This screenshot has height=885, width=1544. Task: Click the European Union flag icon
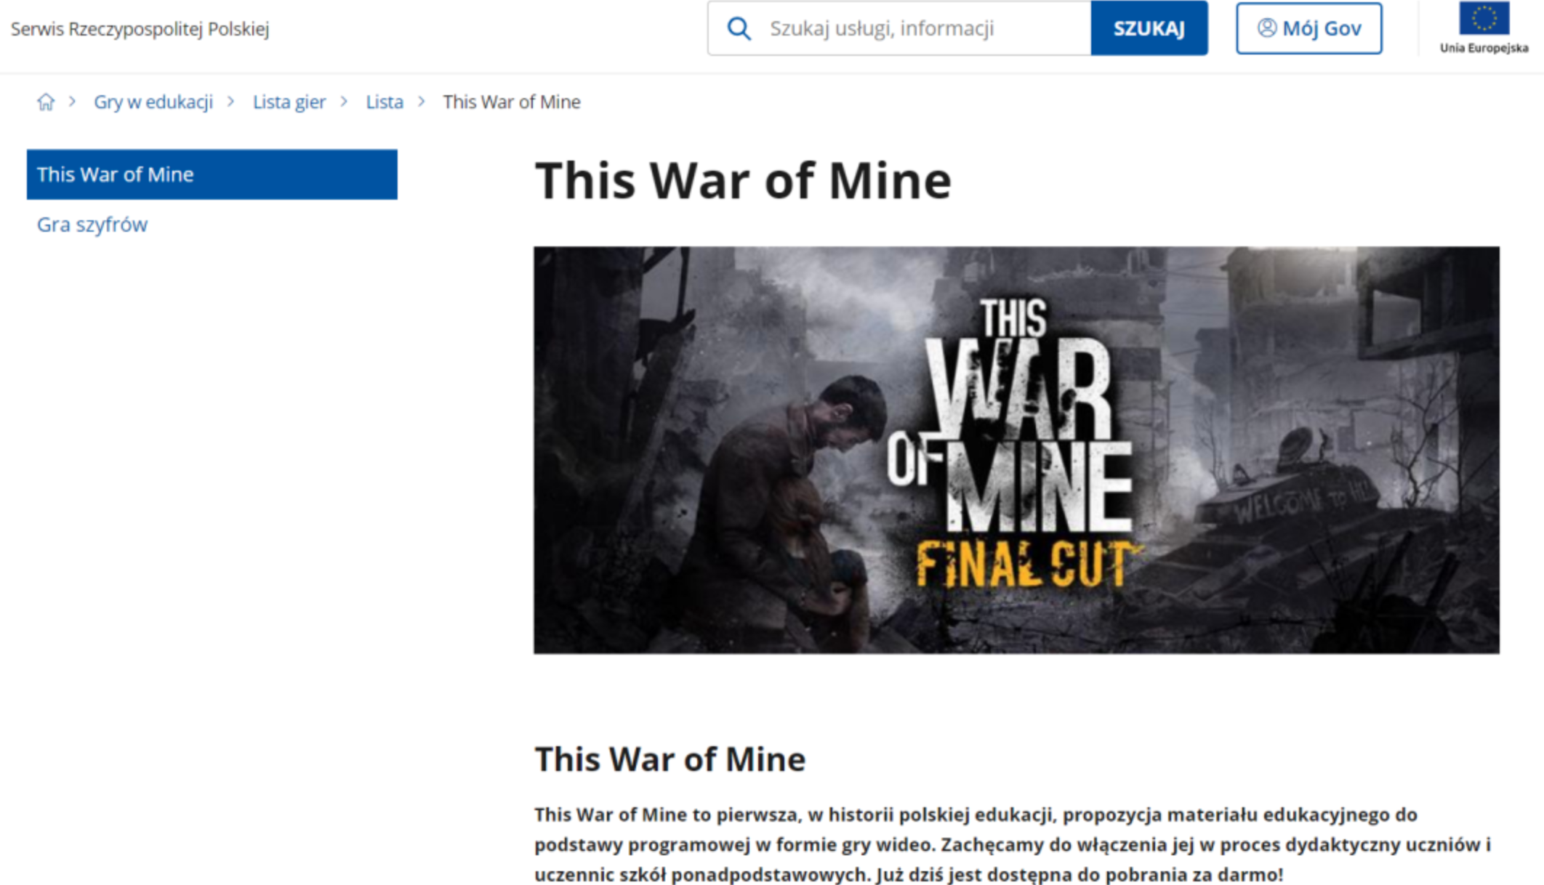pyautogui.click(x=1484, y=18)
